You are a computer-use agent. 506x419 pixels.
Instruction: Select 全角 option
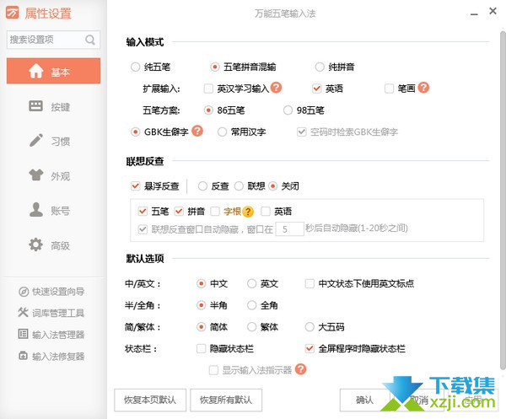tap(251, 305)
